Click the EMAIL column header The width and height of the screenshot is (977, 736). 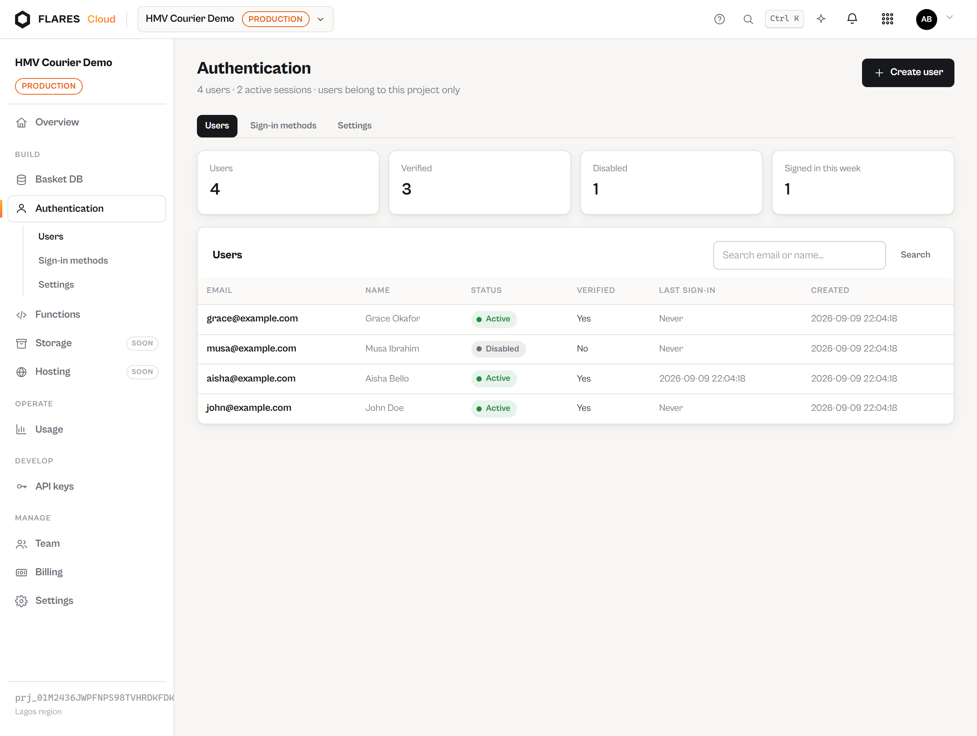[219, 290]
